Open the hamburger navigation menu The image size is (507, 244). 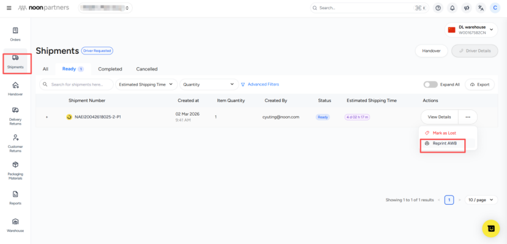[9, 8]
